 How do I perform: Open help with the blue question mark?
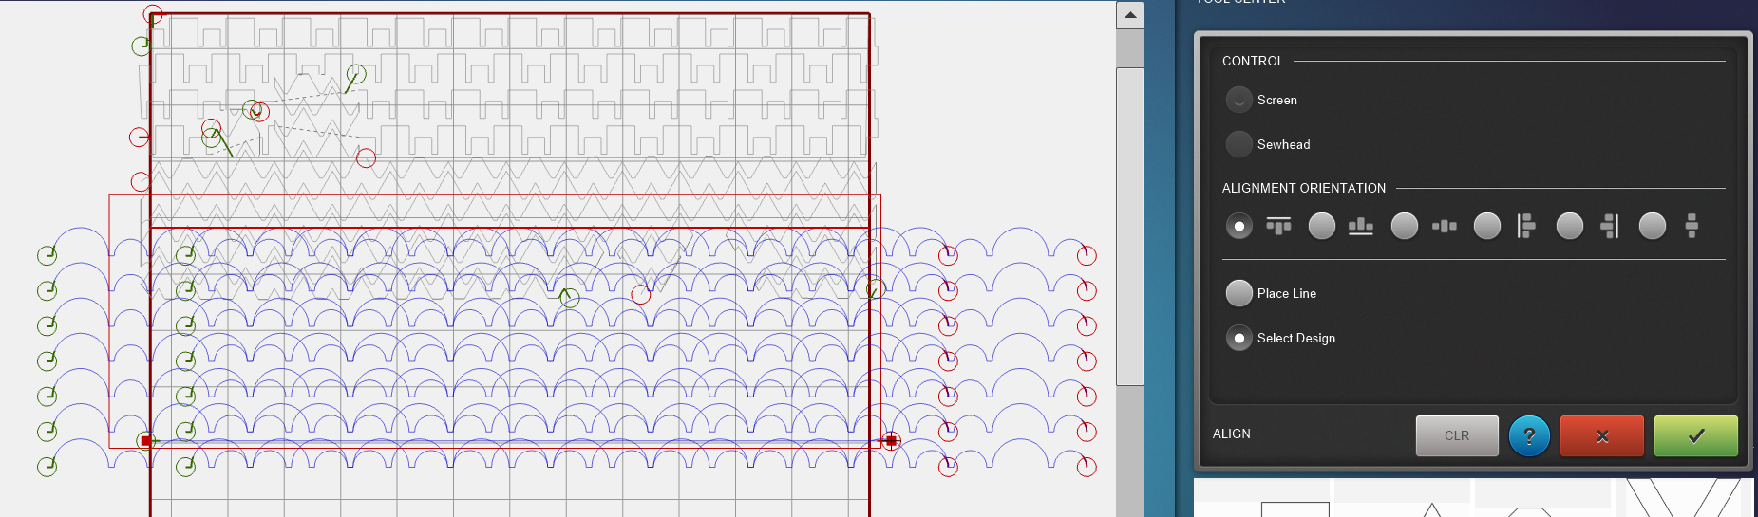(x=1529, y=436)
